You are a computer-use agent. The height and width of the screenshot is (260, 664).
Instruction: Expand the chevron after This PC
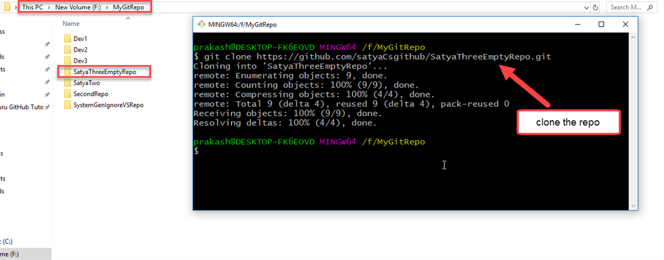49,8
